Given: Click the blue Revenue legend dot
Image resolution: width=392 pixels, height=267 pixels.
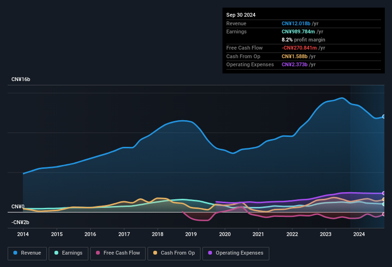Looking at the screenshot, I should click(x=16, y=253).
